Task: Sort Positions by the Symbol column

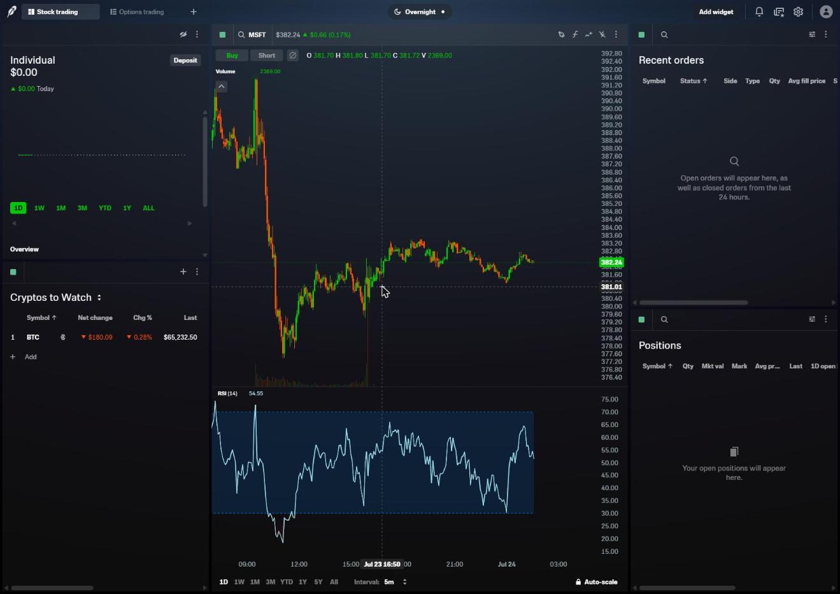Action: [657, 366]
